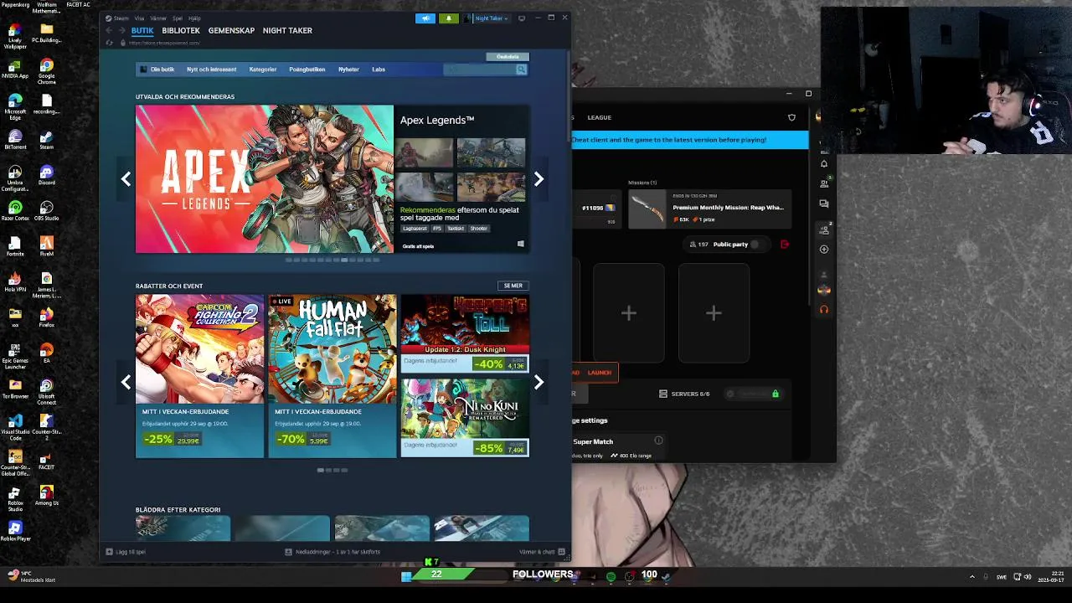Click FACEIT sidebar circled plus icon
Screen dimensions: 1072x603
(824, 249)
